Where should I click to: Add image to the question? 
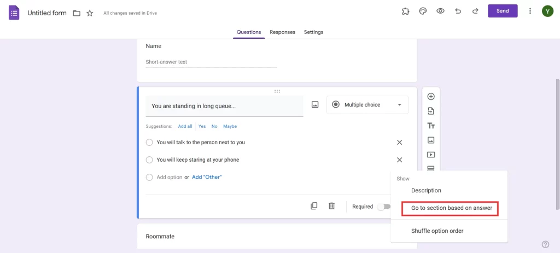tap(315, 104)
